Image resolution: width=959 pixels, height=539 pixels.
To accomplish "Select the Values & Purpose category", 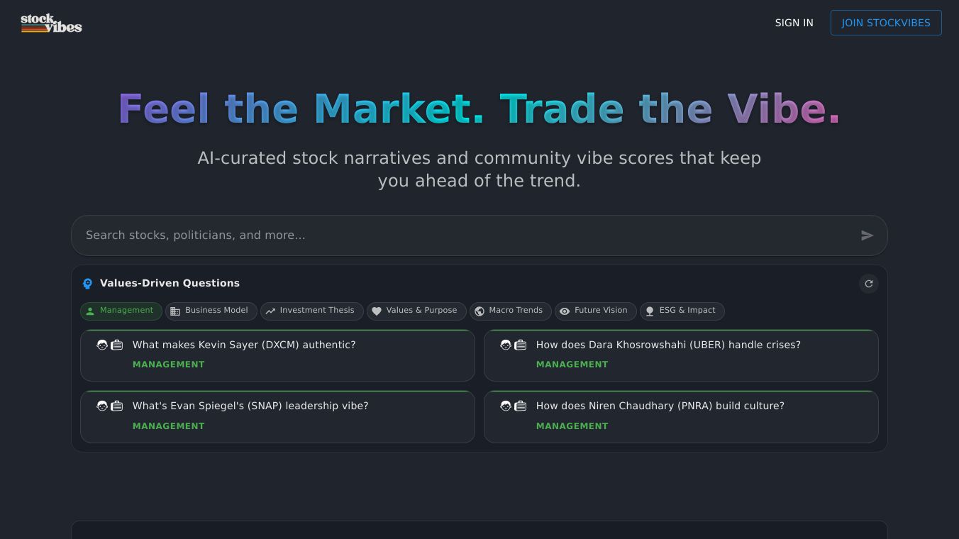I will pos(416,311).
